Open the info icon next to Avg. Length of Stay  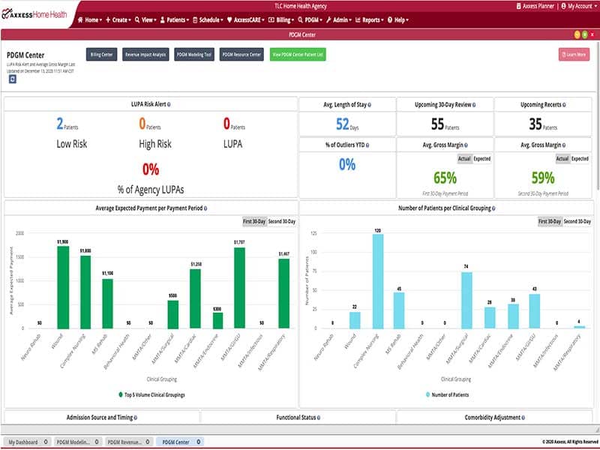click(370, 105)
